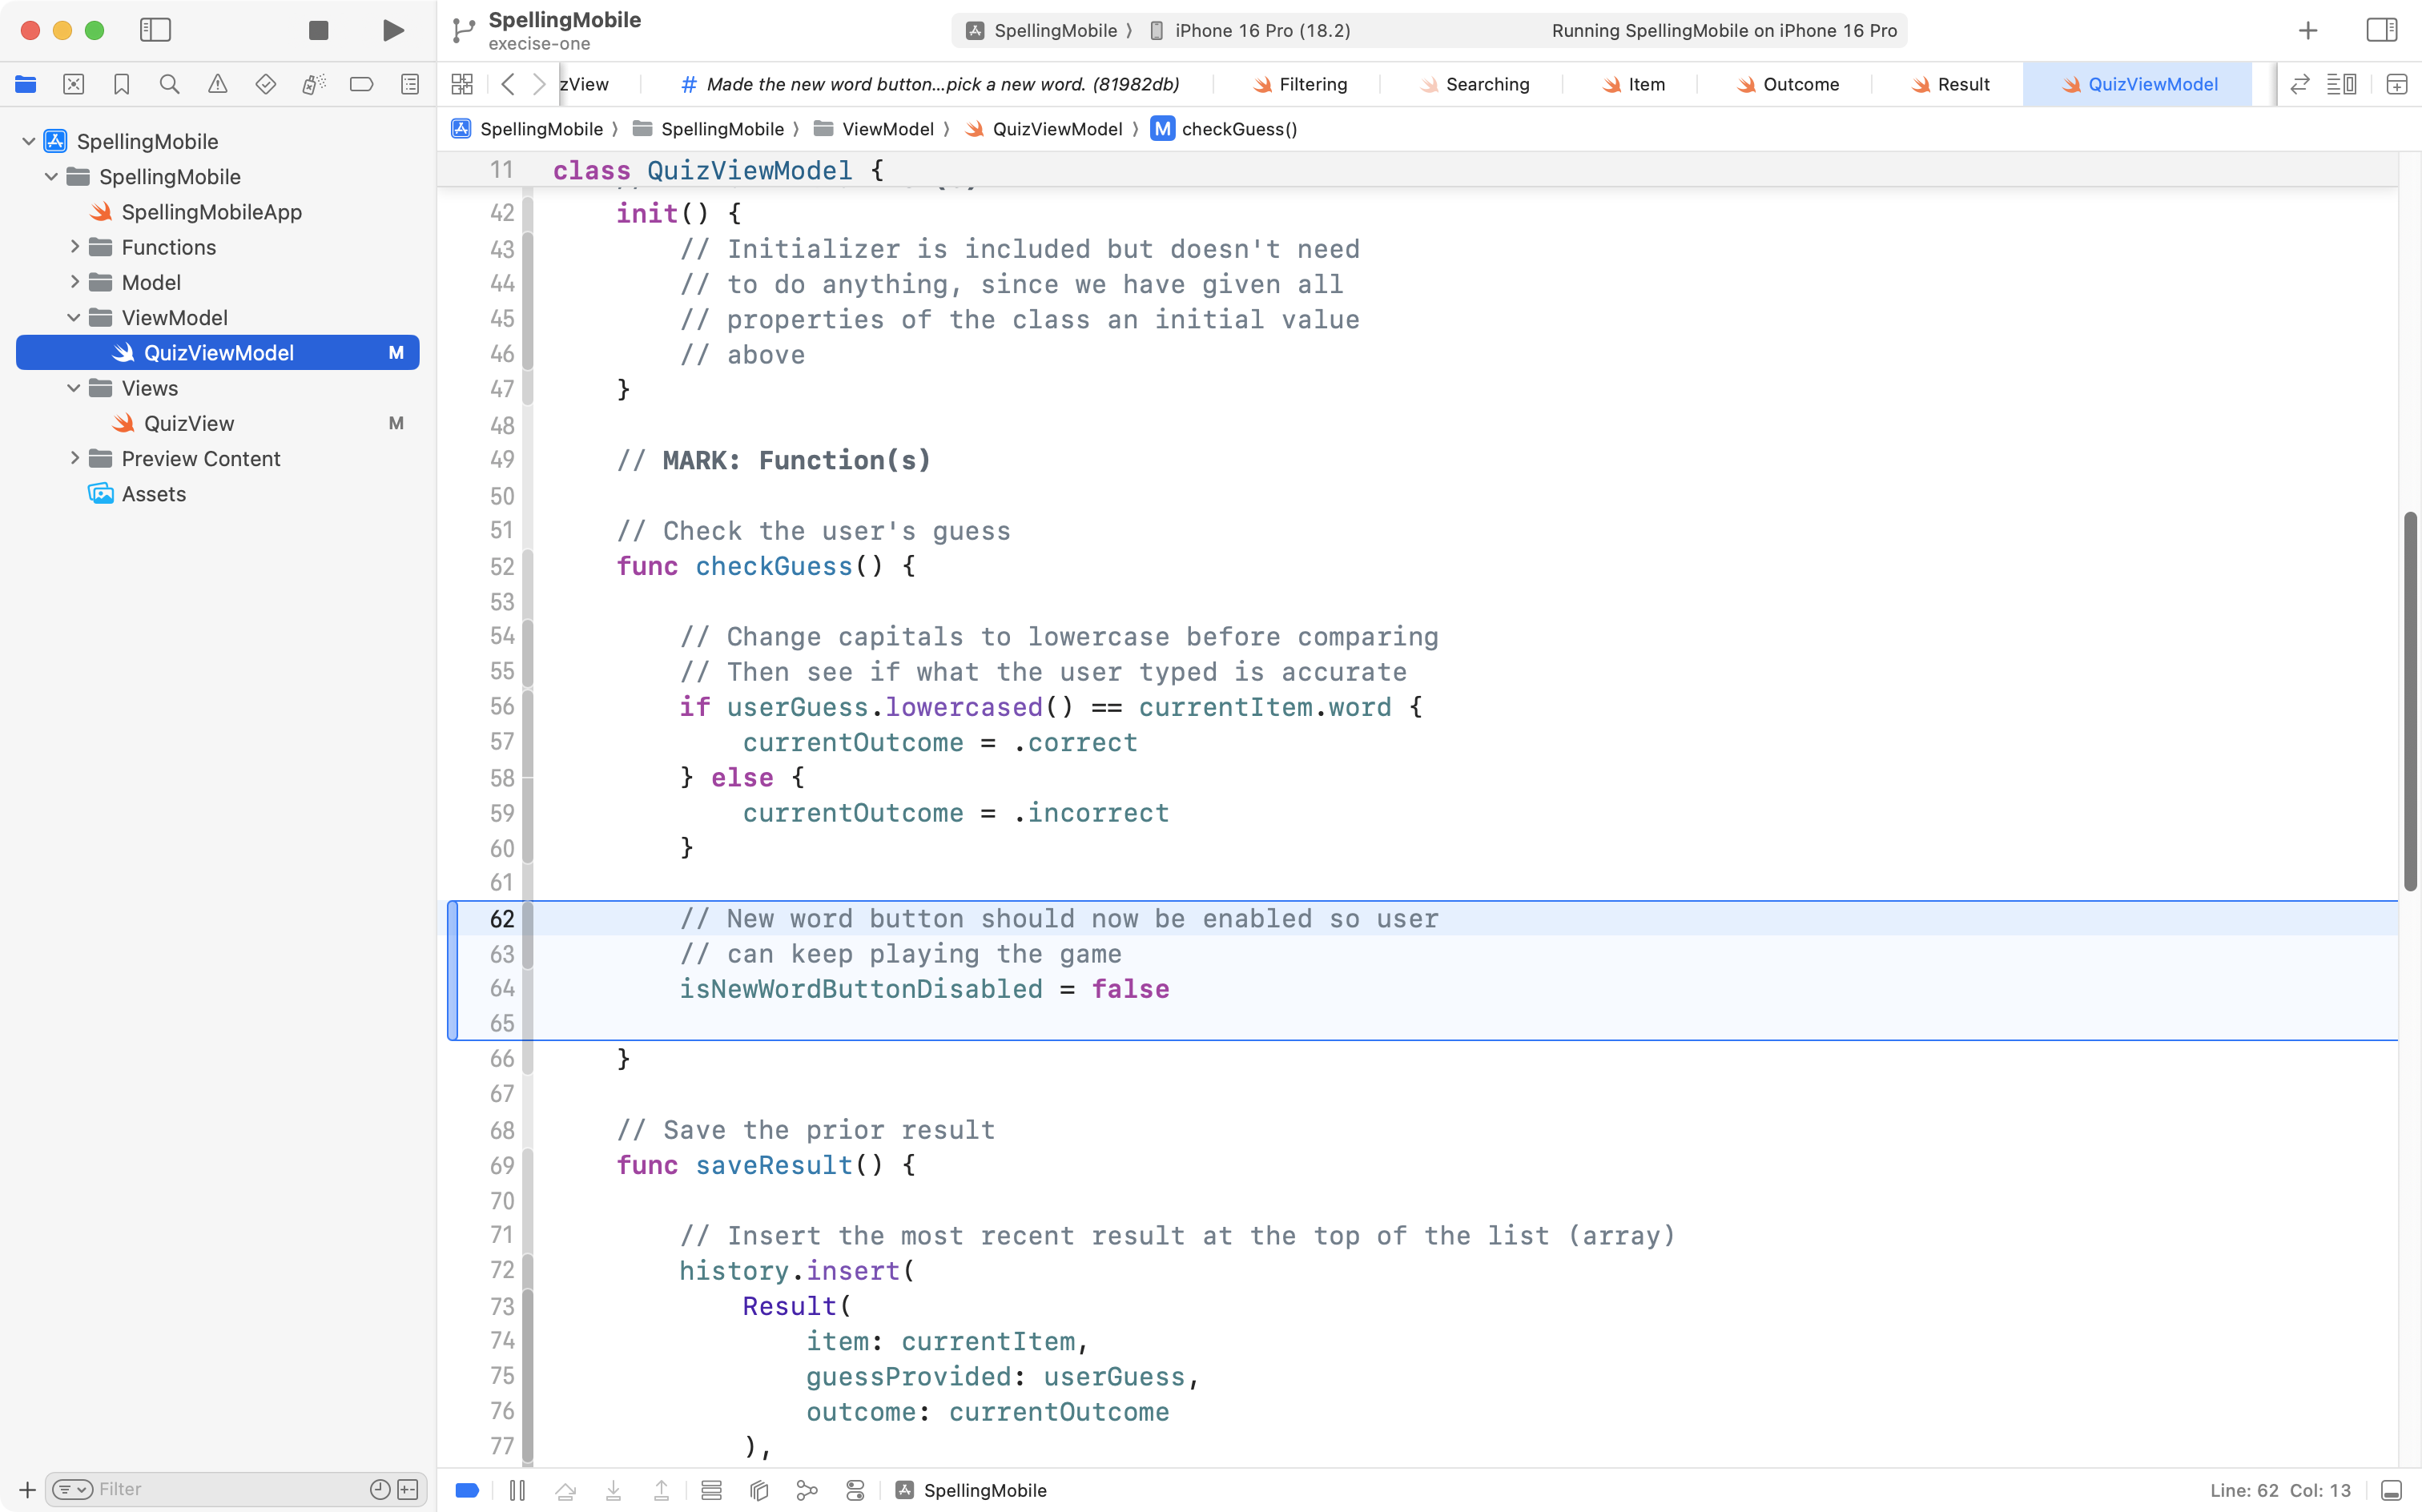Screen dimensions: 2422x1512
Task: Click the Run play button
Action: point(393,30)
